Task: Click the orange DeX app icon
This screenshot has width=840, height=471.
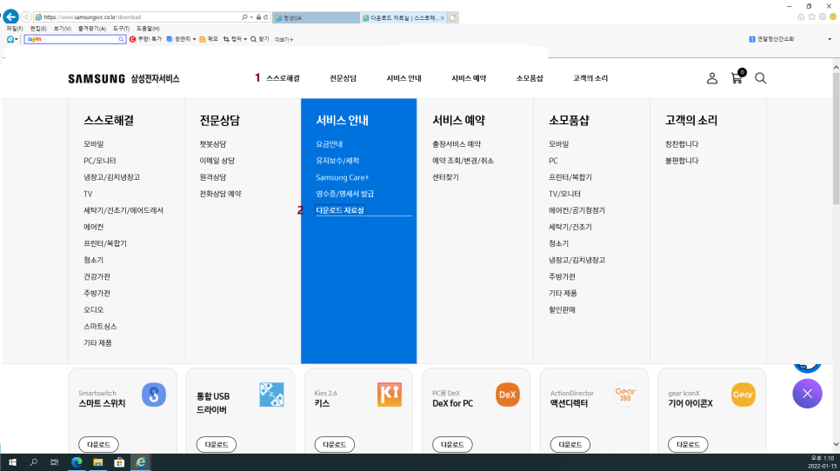Action: coord(507,395)
